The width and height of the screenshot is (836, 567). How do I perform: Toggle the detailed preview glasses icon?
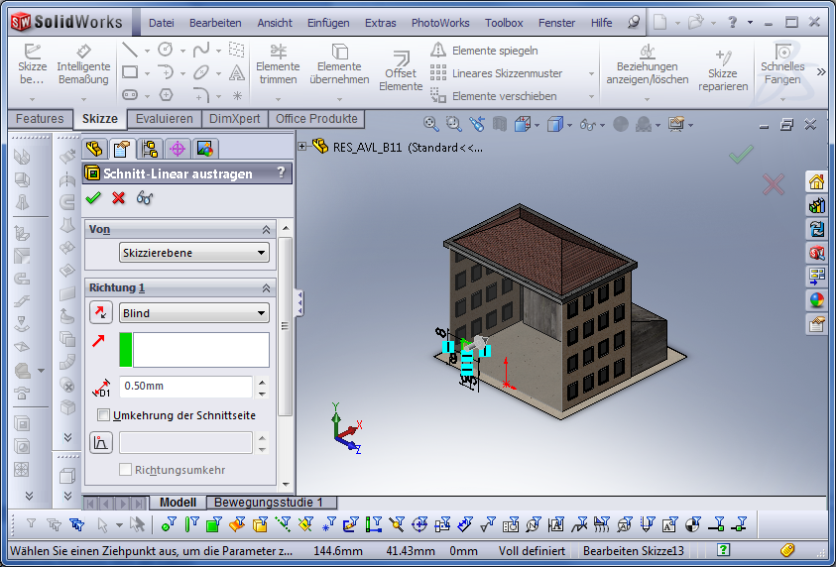click(x=145, y=197)
